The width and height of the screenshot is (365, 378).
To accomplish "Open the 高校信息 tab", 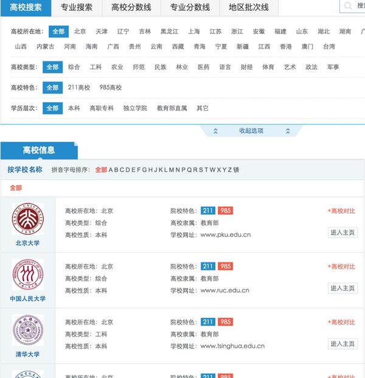I will click(39, 151).
